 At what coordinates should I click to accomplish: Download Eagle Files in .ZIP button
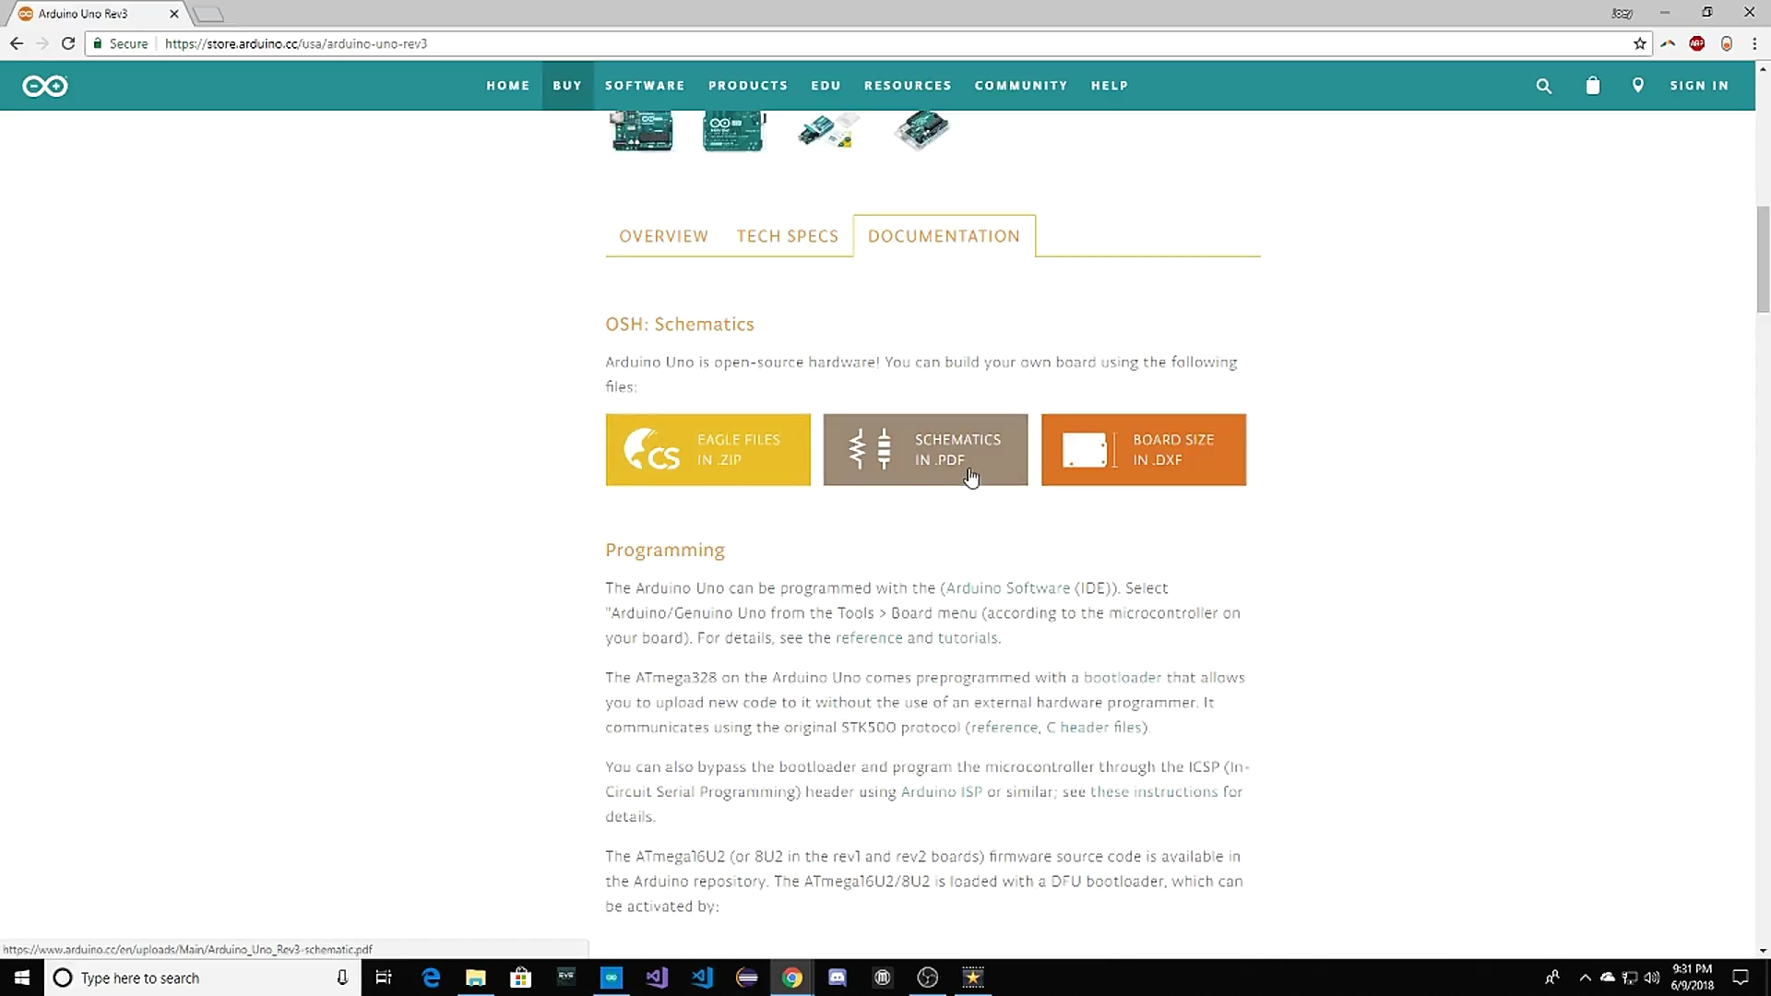tap(707, 449)
